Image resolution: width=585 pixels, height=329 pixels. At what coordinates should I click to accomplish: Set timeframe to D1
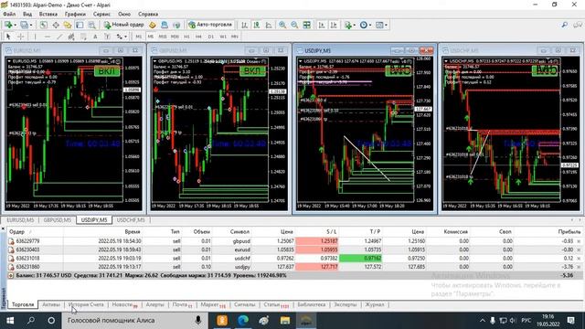tap(211, 37)
